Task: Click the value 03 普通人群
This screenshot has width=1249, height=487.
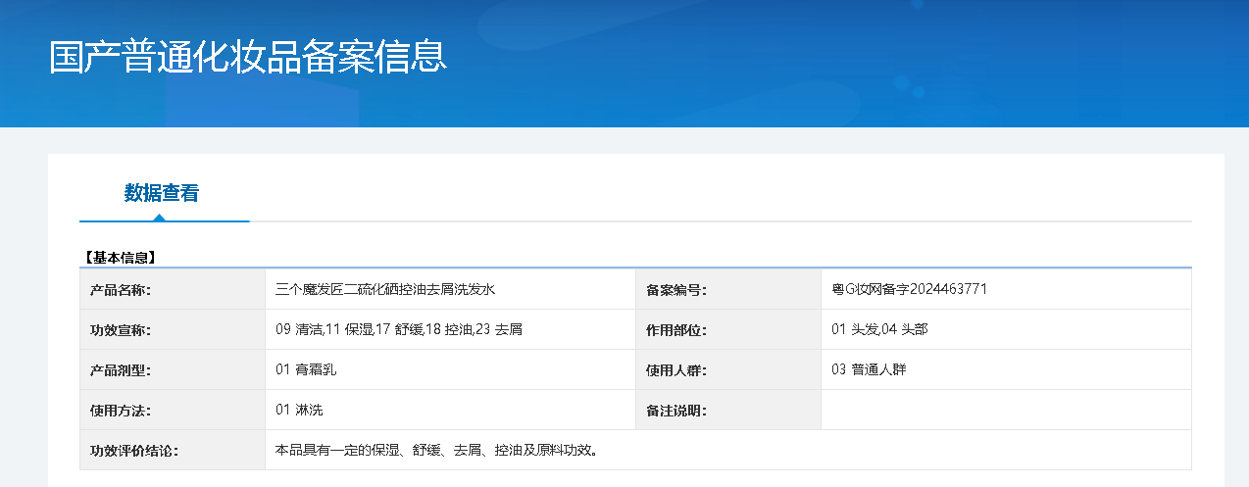Action: pos(869,369)
